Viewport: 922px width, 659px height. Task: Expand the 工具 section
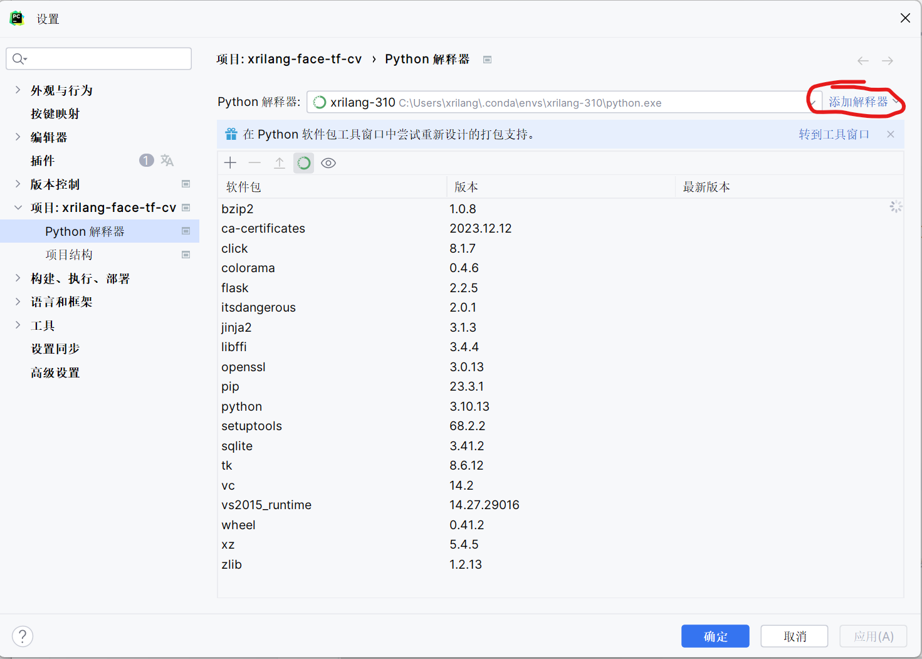point(18,325)
